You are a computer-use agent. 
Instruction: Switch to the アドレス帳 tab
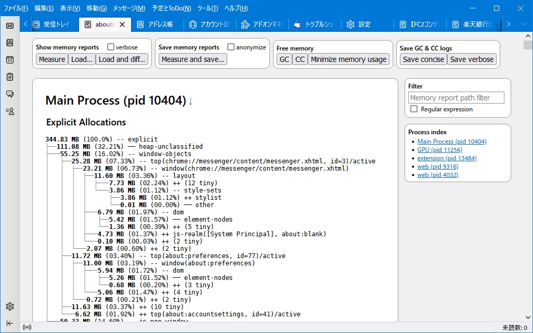pos(155,24)
